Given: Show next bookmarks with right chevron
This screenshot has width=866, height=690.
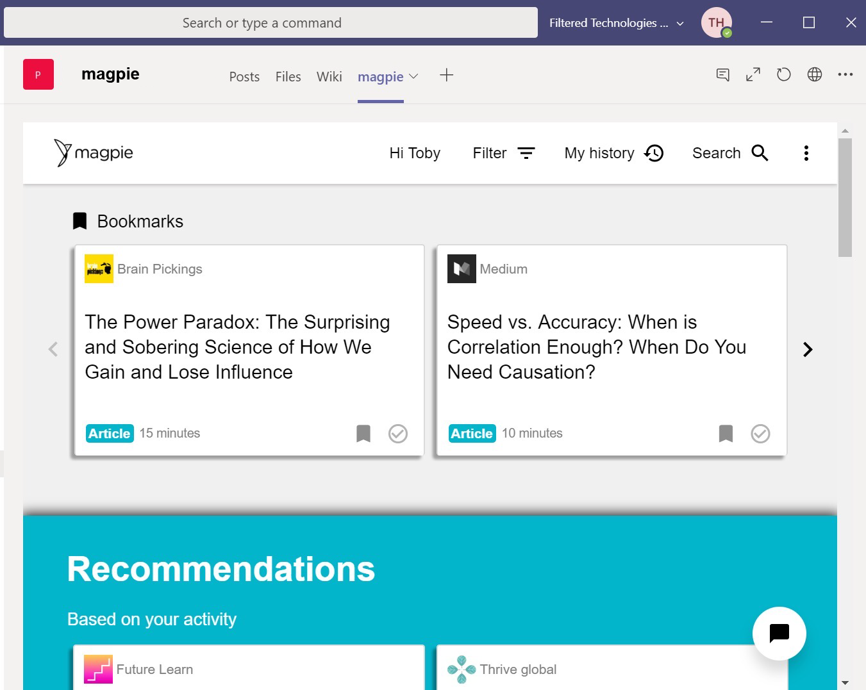Looking at the screenshot, I should click(x=808, y=349).
